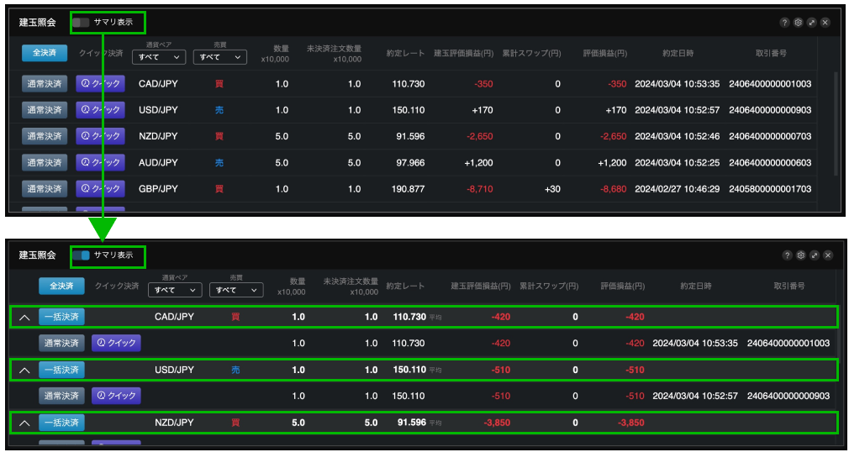Image resolution: width=849 pixels, height=468 pixels.
Task: Open gear settings in the bottom panel
Action: (801, 255)
